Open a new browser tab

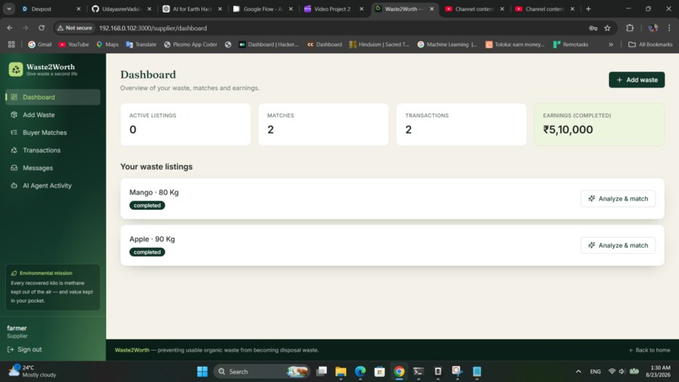tap(588, 8)
